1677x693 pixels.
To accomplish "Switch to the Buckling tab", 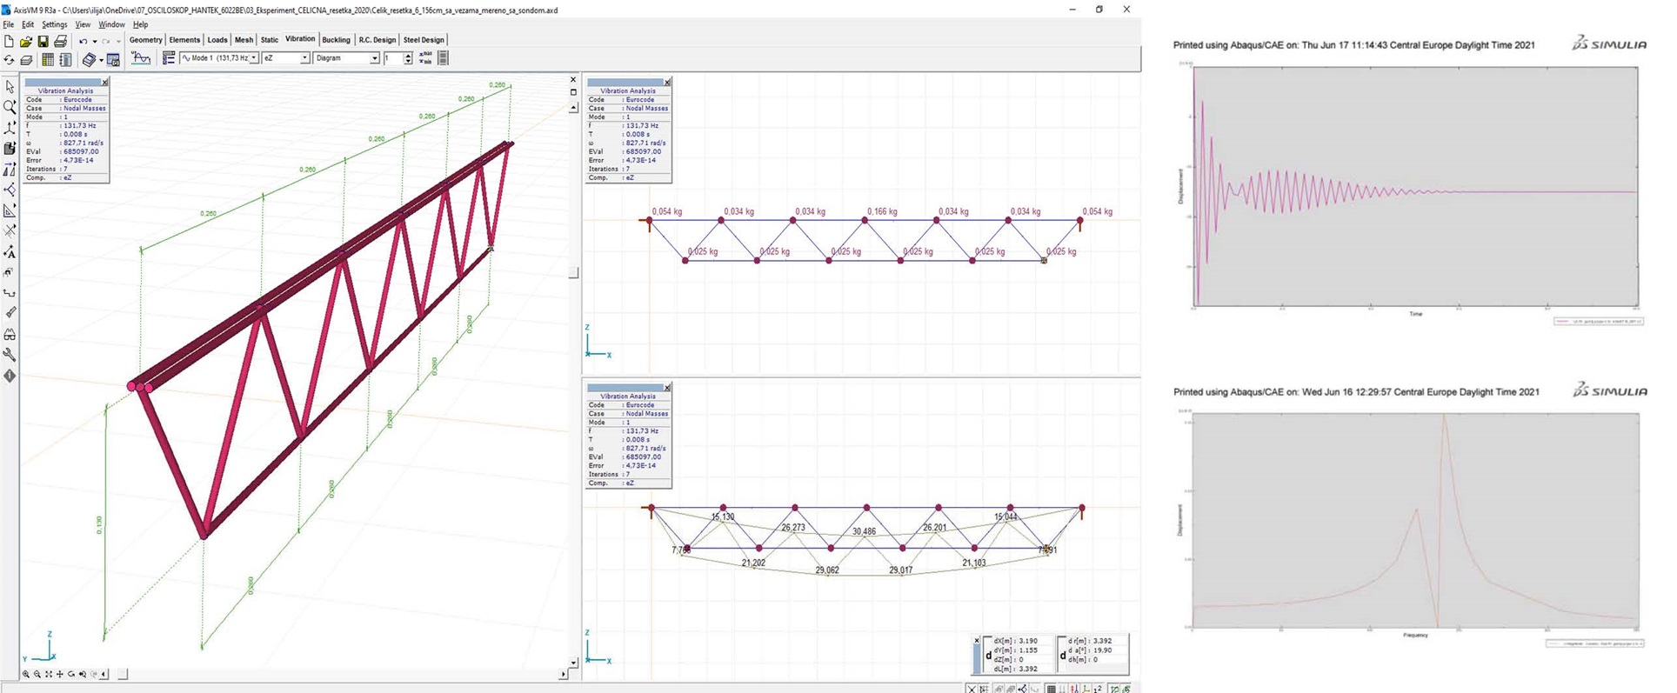I will pyautogui.click(x=336, y=40).
